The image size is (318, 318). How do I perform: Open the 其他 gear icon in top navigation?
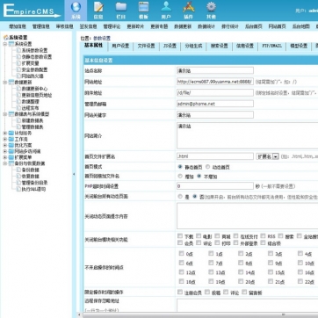[x=211, y=7]
